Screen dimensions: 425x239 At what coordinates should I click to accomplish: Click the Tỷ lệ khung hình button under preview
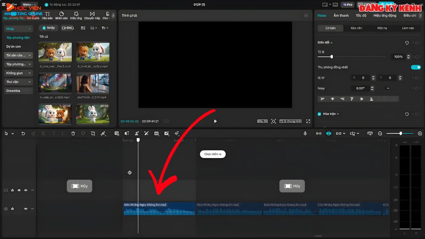click(290, 121)
